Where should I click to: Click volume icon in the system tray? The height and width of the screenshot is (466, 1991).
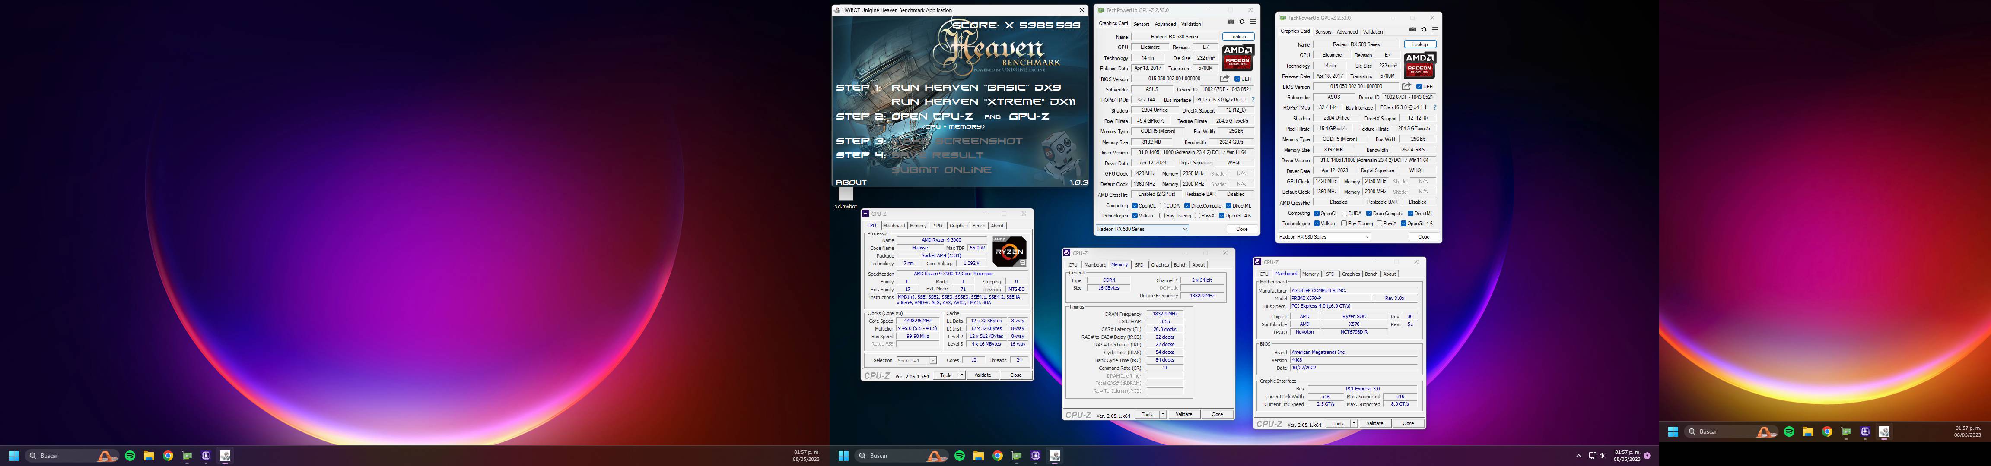pos(1602,456)
